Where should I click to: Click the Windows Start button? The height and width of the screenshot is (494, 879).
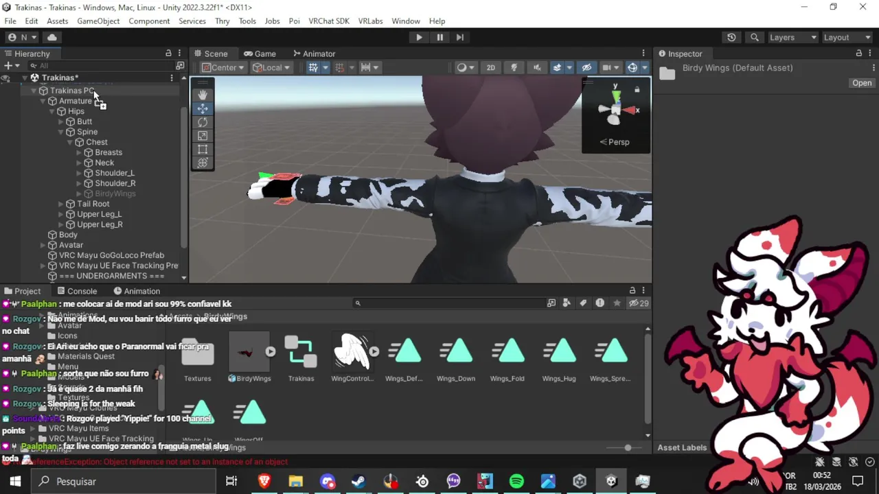pyautogui.click(x=15, y=481)
